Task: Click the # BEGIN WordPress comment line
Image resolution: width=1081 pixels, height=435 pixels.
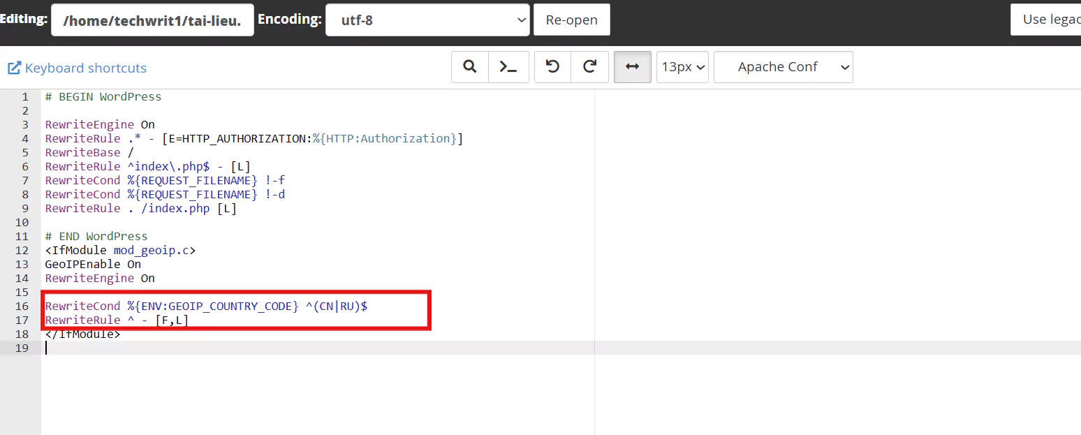Action: 103,97
